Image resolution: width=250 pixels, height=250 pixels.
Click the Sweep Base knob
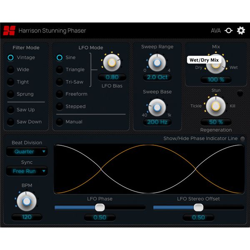point(157,107)
